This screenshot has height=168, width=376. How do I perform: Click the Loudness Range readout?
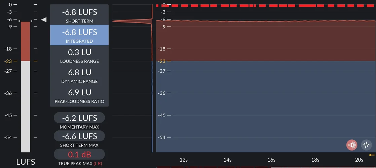tap(79, 55)
